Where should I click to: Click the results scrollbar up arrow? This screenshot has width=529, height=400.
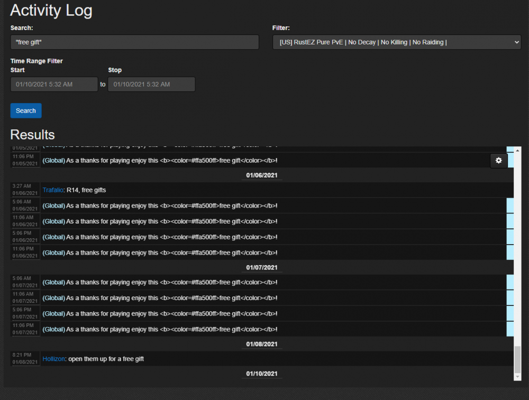pyautogui.click(x=517, y=150)
